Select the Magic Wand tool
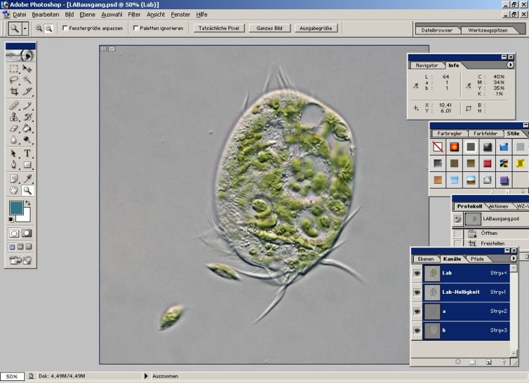Image resolution: width=529 pixels, height=383 pixels. [x=27, y=80]
